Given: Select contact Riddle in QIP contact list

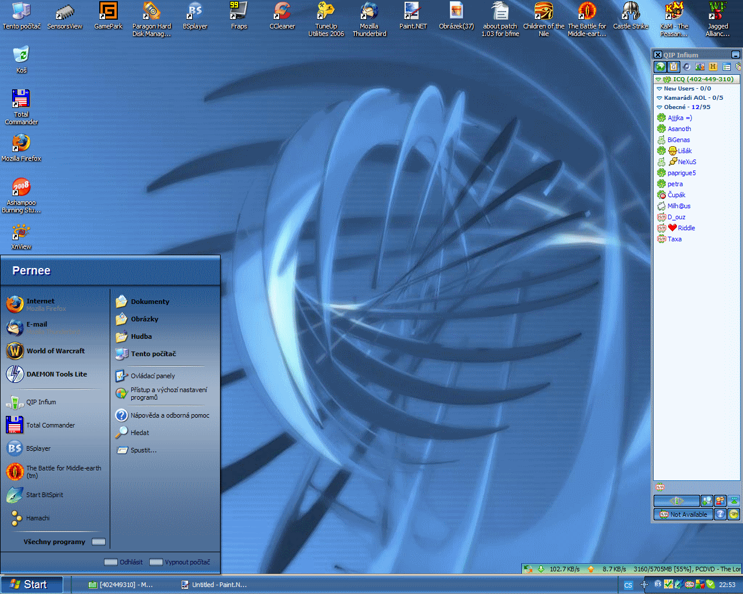Looking at the screenshot, I should 686,228.
